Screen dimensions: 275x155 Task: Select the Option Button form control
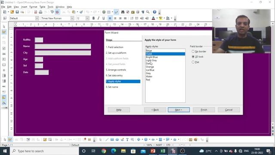click(4, 70)
